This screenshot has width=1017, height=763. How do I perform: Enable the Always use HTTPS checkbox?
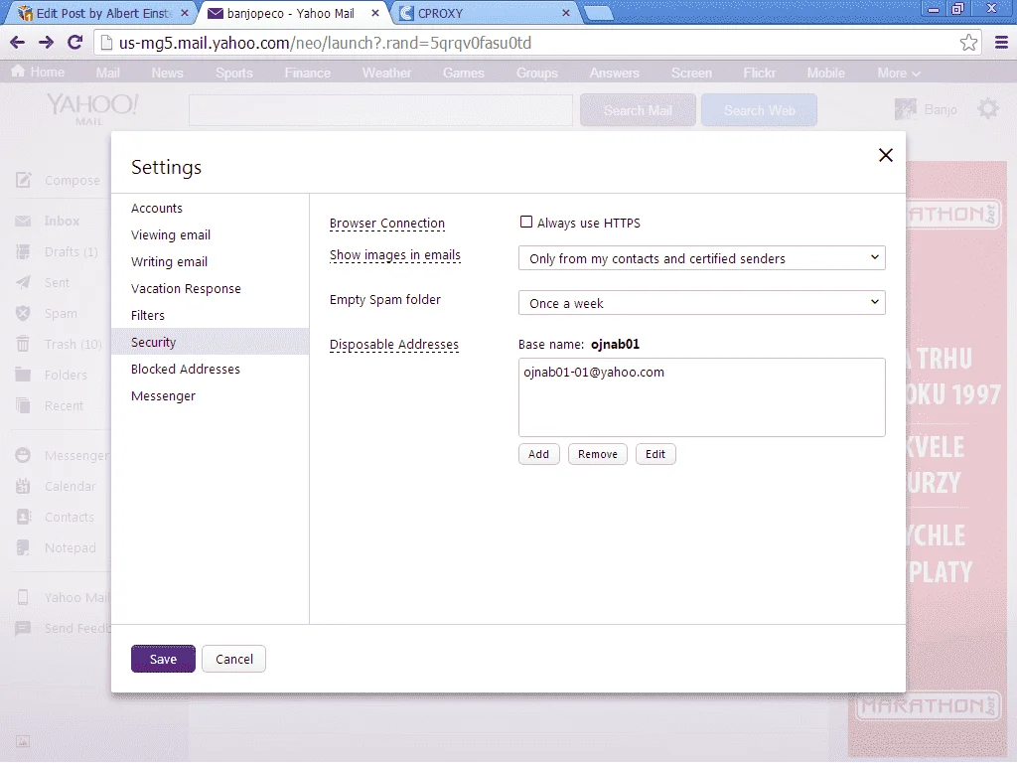[526, 222]
